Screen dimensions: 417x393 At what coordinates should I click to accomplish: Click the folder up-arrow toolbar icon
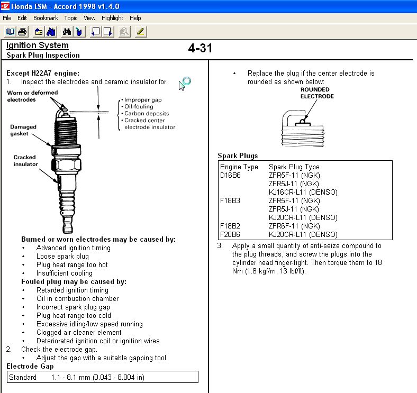[39, 32]
